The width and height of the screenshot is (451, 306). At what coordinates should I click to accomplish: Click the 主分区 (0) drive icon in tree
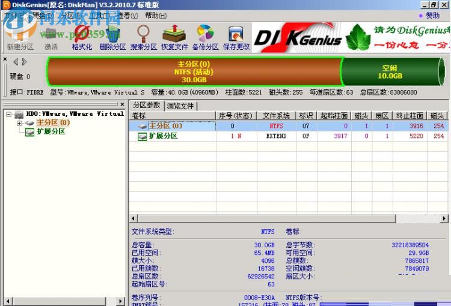(x=29, y=123)
